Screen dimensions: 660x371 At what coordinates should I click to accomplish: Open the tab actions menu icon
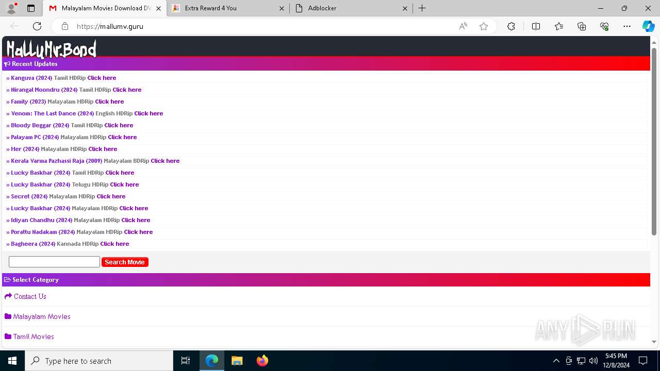pyautogui.click(x=31, y=8)
